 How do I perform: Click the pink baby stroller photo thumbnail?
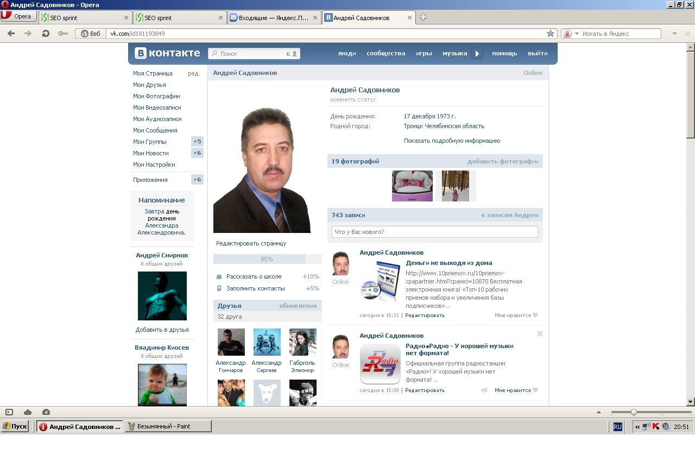pos(412,186)
